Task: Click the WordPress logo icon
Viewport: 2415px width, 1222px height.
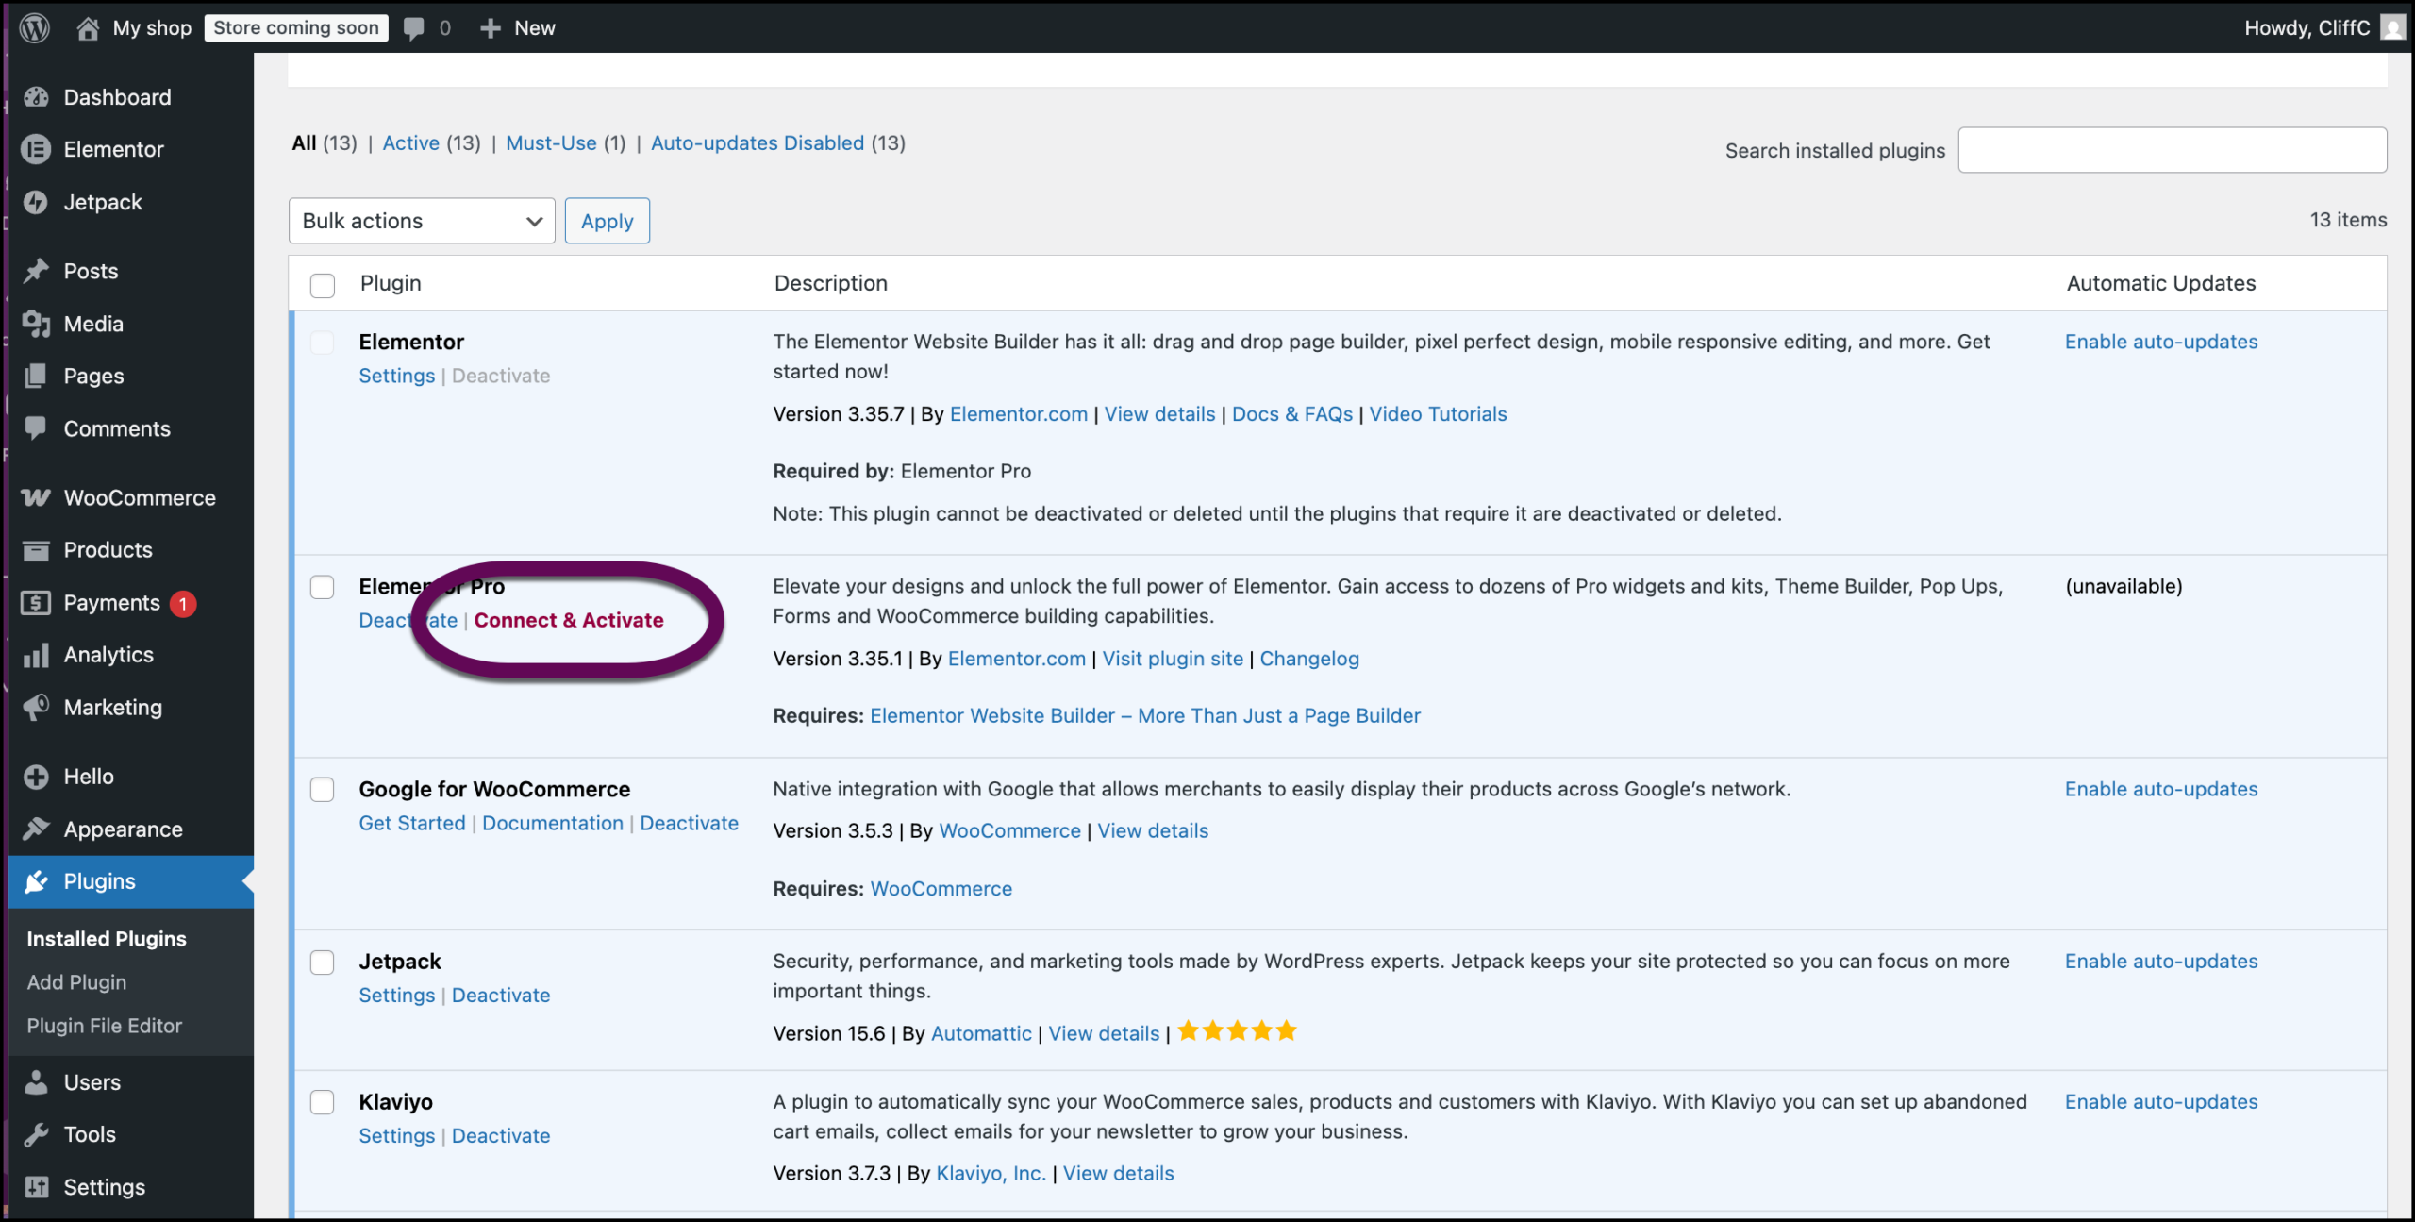Action: 35,27
